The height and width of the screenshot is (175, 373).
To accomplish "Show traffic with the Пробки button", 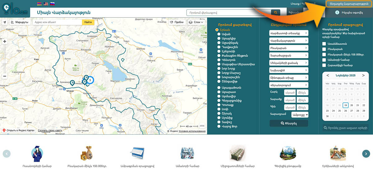I will tap(177, 22).
